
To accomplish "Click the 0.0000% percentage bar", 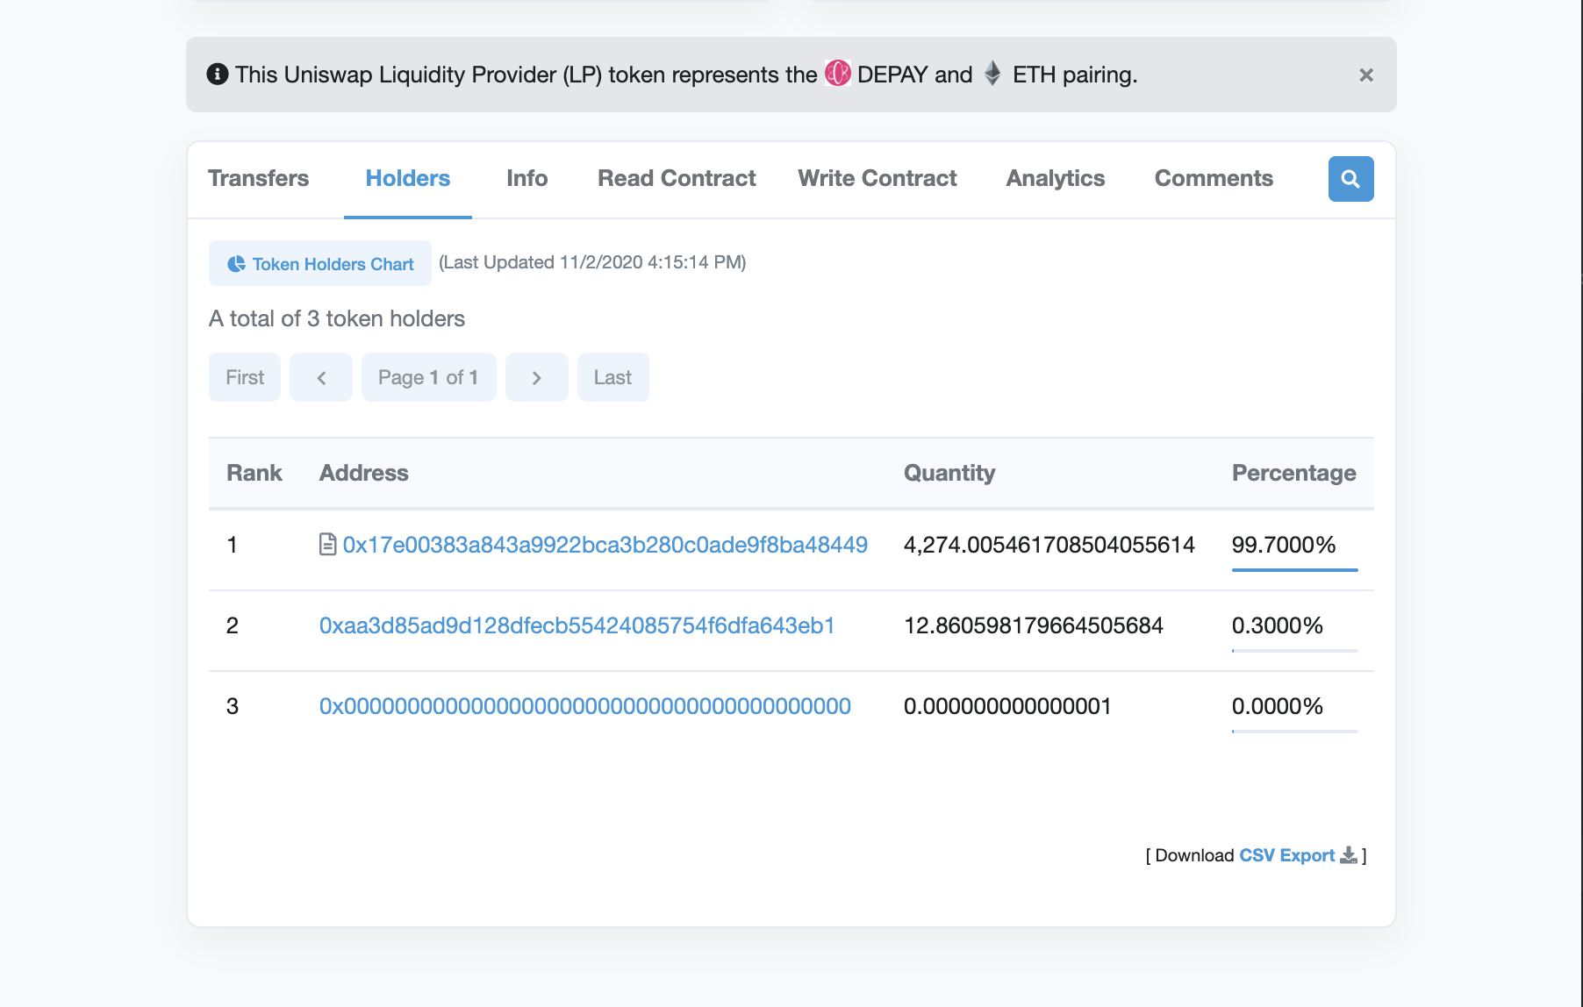I will point(1294,732).
